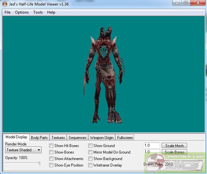207x174 pixels.
Task: Enable Wireframe Overlay checkbox
Action: click(x=90, y=165)
